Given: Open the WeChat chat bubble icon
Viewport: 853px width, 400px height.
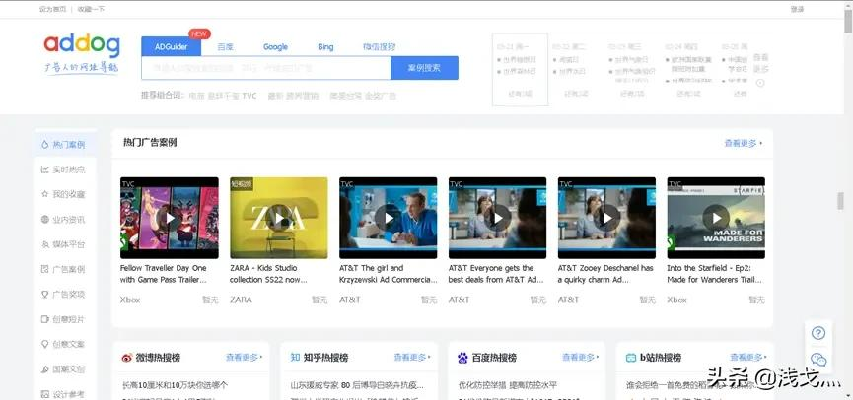Looking at the screenshot, I should coord(818,360).
